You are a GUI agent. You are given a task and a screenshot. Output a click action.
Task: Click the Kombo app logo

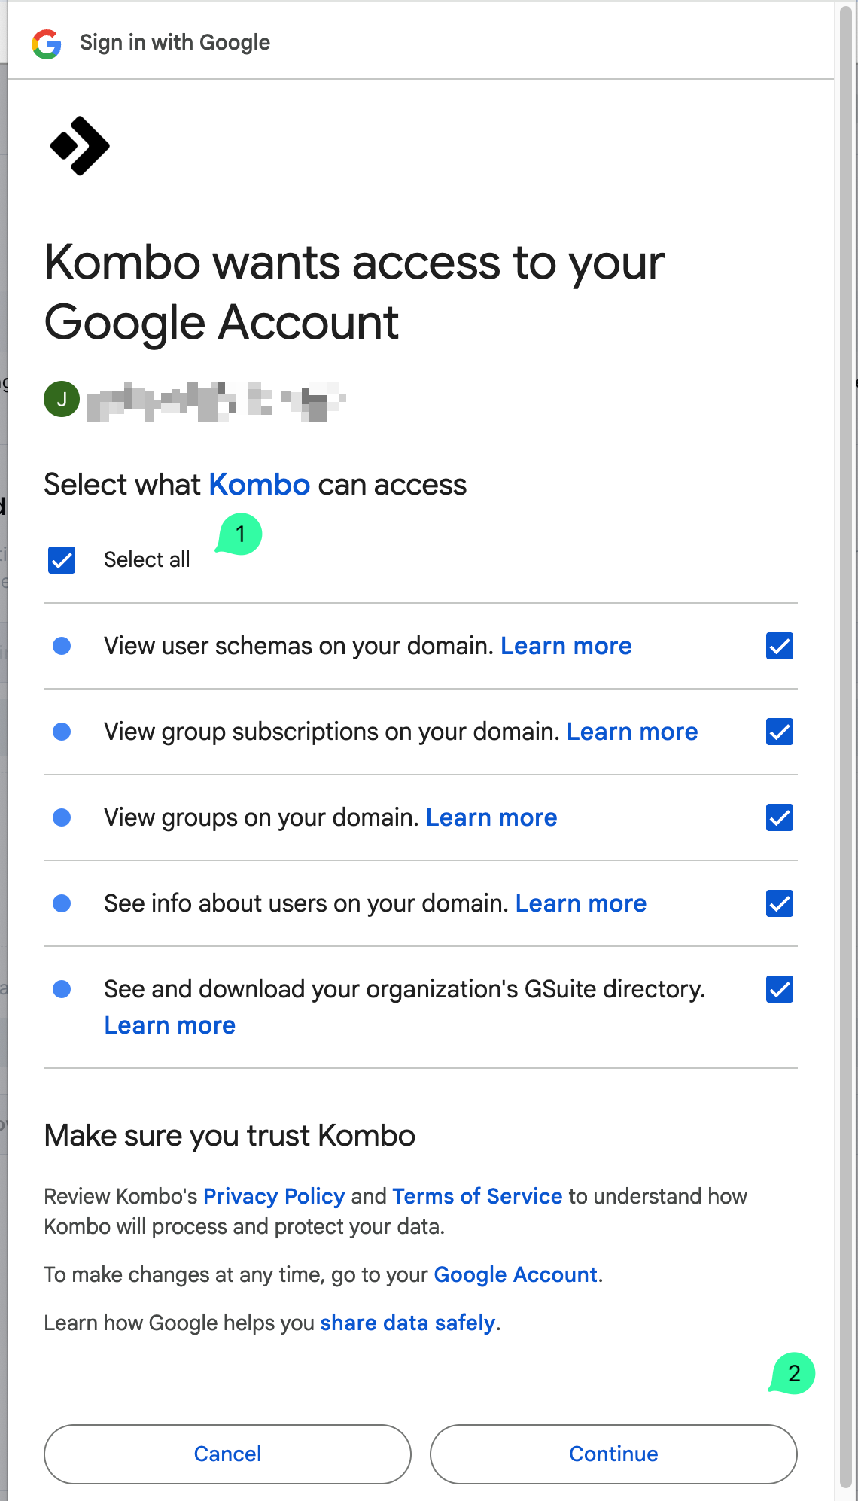[80, 146]
